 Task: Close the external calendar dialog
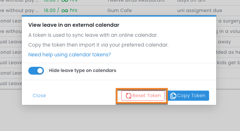pos(39,95)
